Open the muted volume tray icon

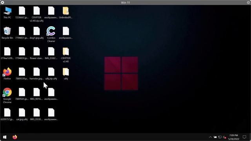(225, 137)
